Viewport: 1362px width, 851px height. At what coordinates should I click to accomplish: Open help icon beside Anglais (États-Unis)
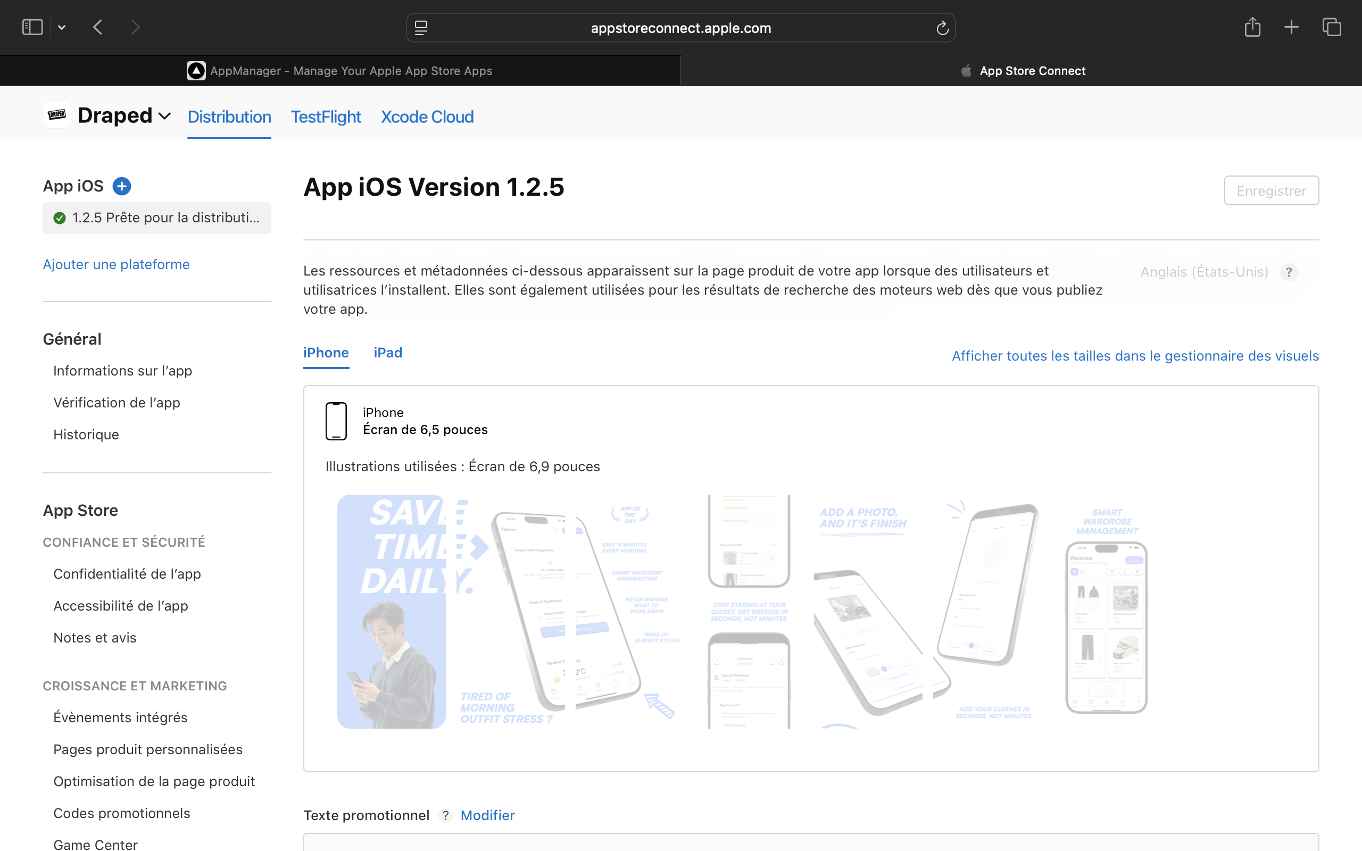pos(1289,272)
